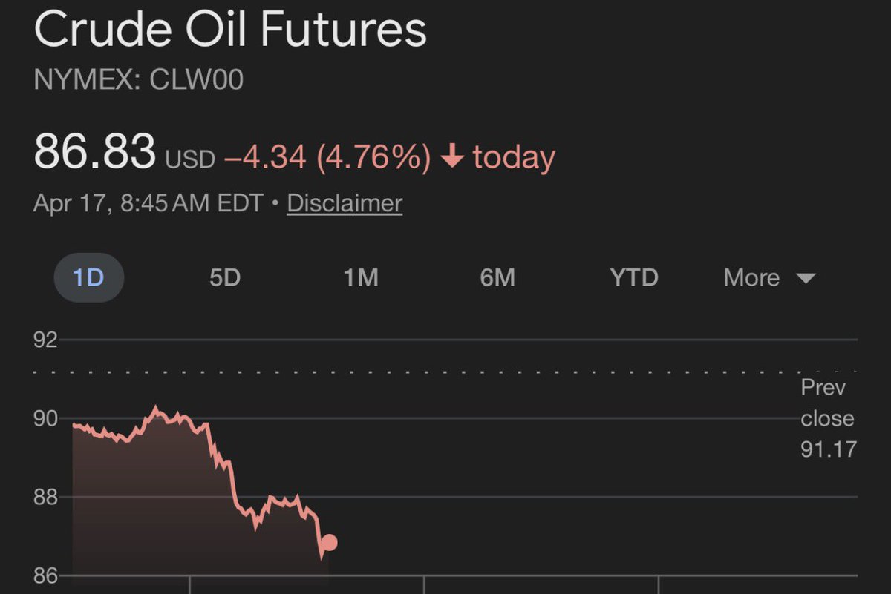Expand the More ranges dropdown

point(769,277)
